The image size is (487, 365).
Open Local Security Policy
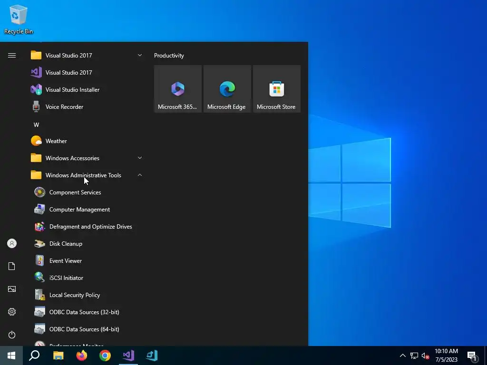[87, 295]
